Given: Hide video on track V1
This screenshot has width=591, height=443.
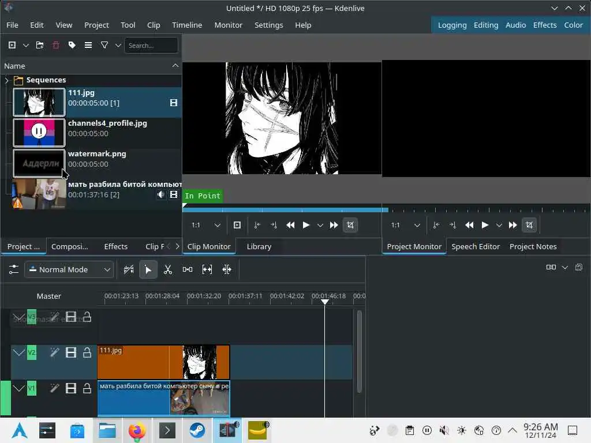Looking at the screenshot, I should click(x=71, y=388).
